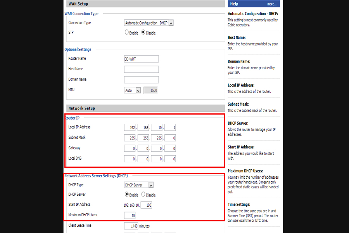Viewport: 349px width, 233px height.
Task: Click the WAN Connection Type legend
Action: [81, 14]
